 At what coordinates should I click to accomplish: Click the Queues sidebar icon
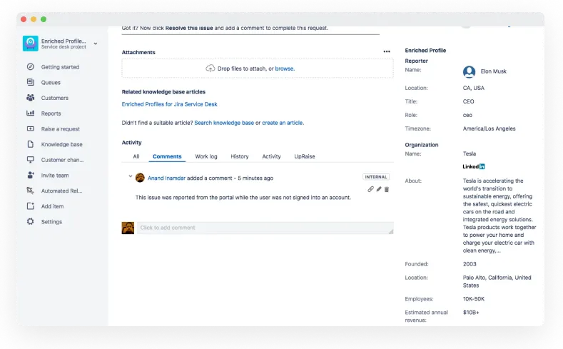coord(31,83)
